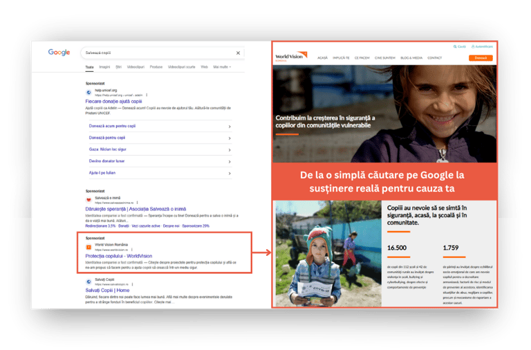Open the 'Devino donator lunar' sitelink
The height and width of the screenshot is (350, 531).
coord(106,161)
